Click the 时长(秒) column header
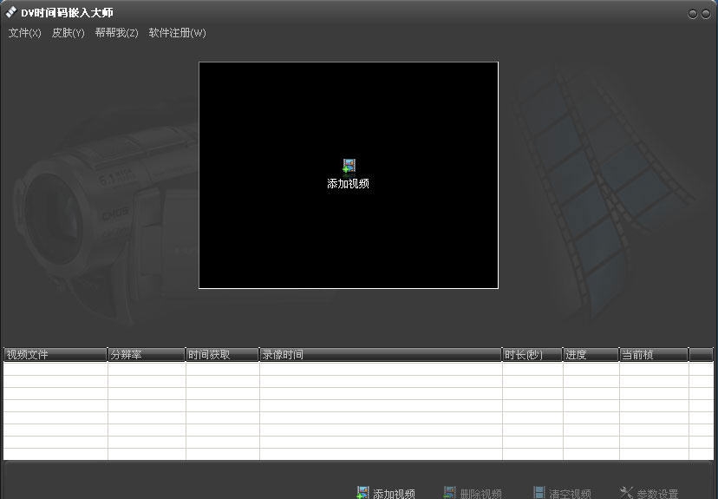The width and height of the screenshot is (718, 499). pyautogui.click(x=532, y=355)
